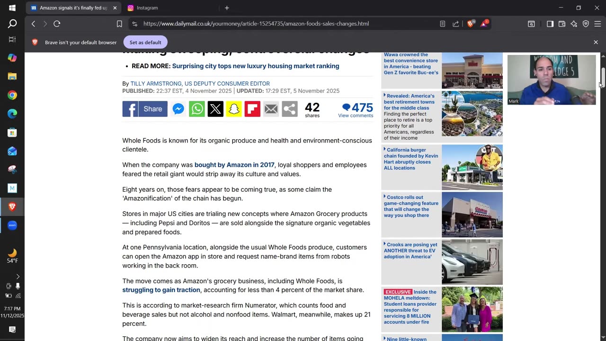Viewport: 606px width, 341px height.
Task: Switch to Zoom in the taskbar
Action: [x=12, y=225]
